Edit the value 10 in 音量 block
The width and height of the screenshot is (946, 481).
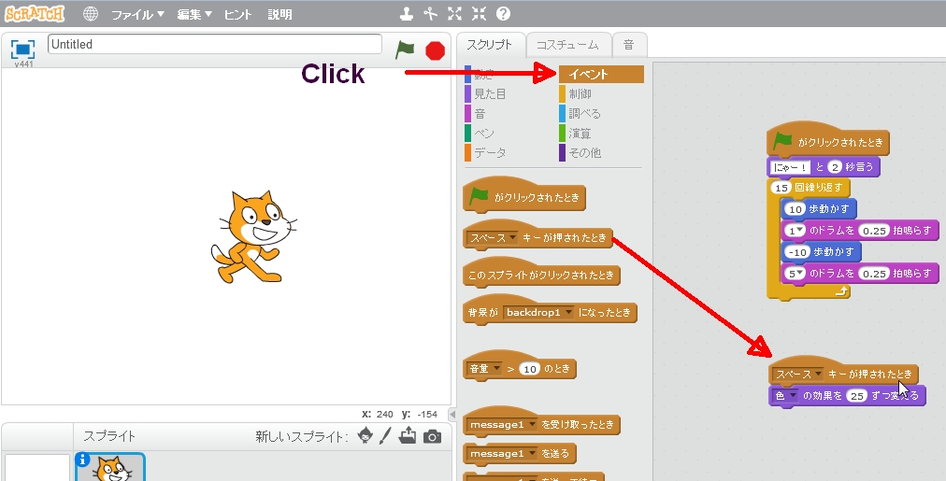tap(530, 369)
